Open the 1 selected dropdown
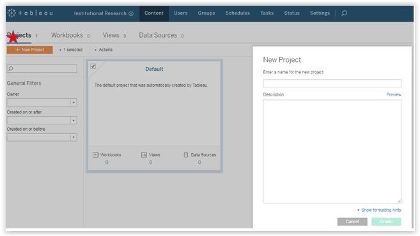420x236 pixels. pyautogui.click(x=71, y=50)
